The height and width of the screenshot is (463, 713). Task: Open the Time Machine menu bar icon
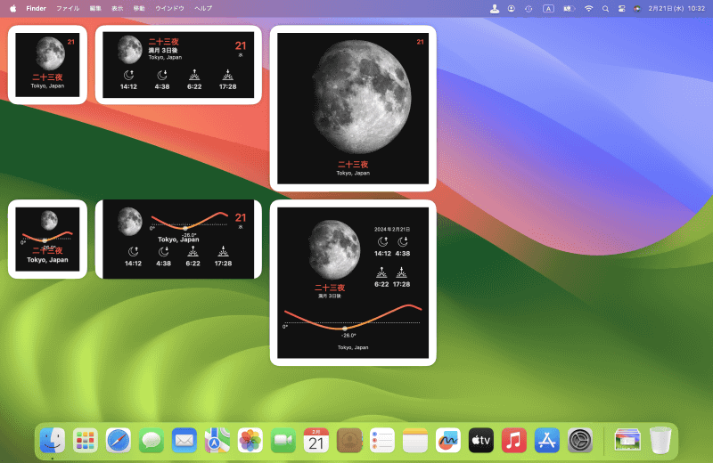pos(529,8)
